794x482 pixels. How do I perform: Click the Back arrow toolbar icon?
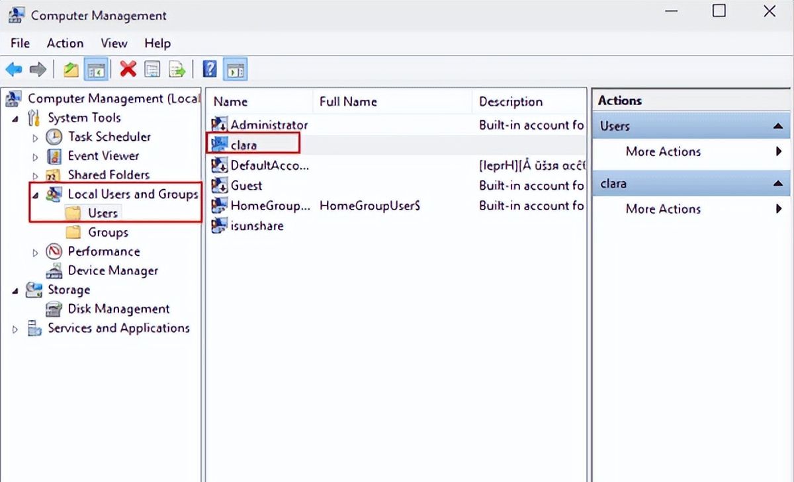coord(14,69)
